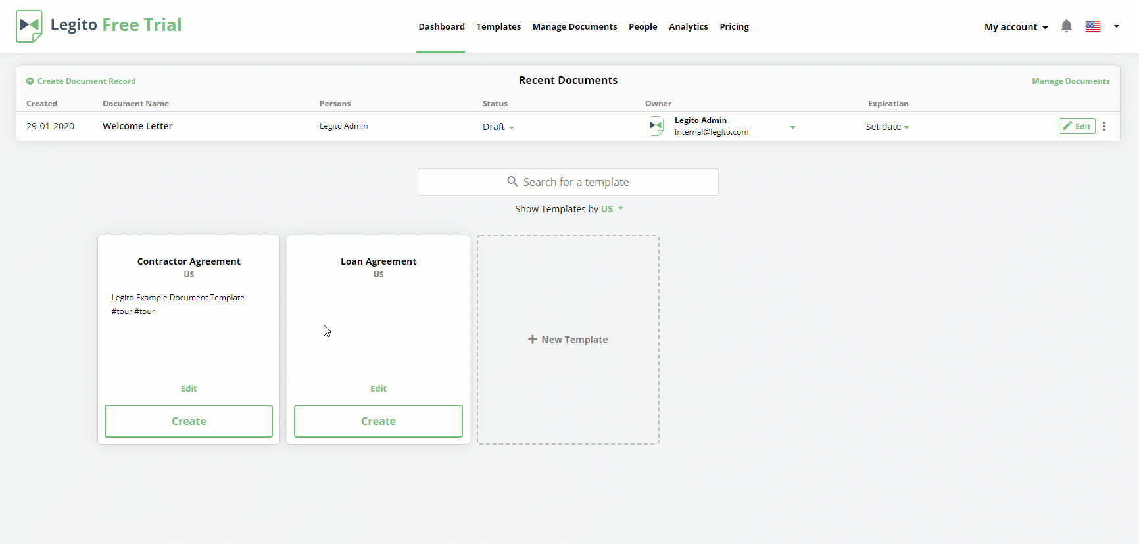Expand the language dropdown arrow
The width and height of the screenshot is (1139, 544).
click(x=1116, y=26)
